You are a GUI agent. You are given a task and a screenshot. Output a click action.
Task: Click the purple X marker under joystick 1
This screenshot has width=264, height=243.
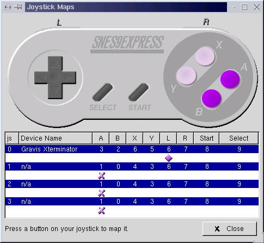101,175
